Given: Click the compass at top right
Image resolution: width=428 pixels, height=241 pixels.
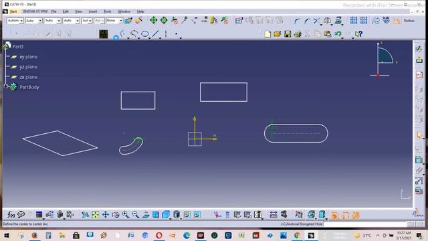Looking at the screenshot, I should tap(383, 59).
